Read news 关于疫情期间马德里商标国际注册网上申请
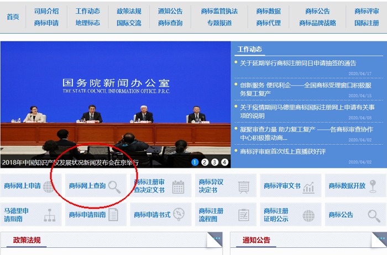Viewport: 387px width, 255px height. [307, 111]
